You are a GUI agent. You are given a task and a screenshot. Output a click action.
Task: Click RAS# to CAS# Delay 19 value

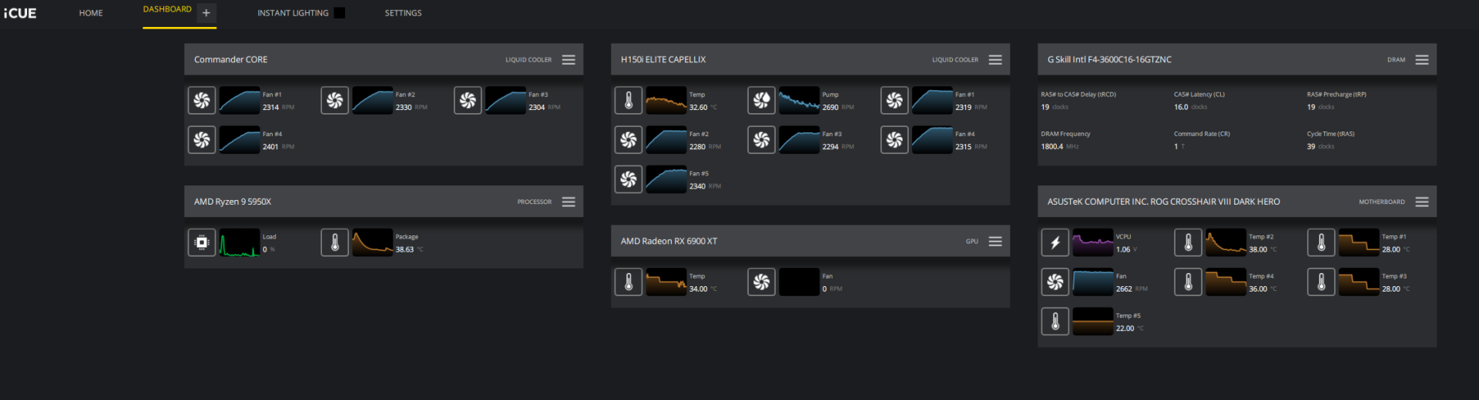1055,108
